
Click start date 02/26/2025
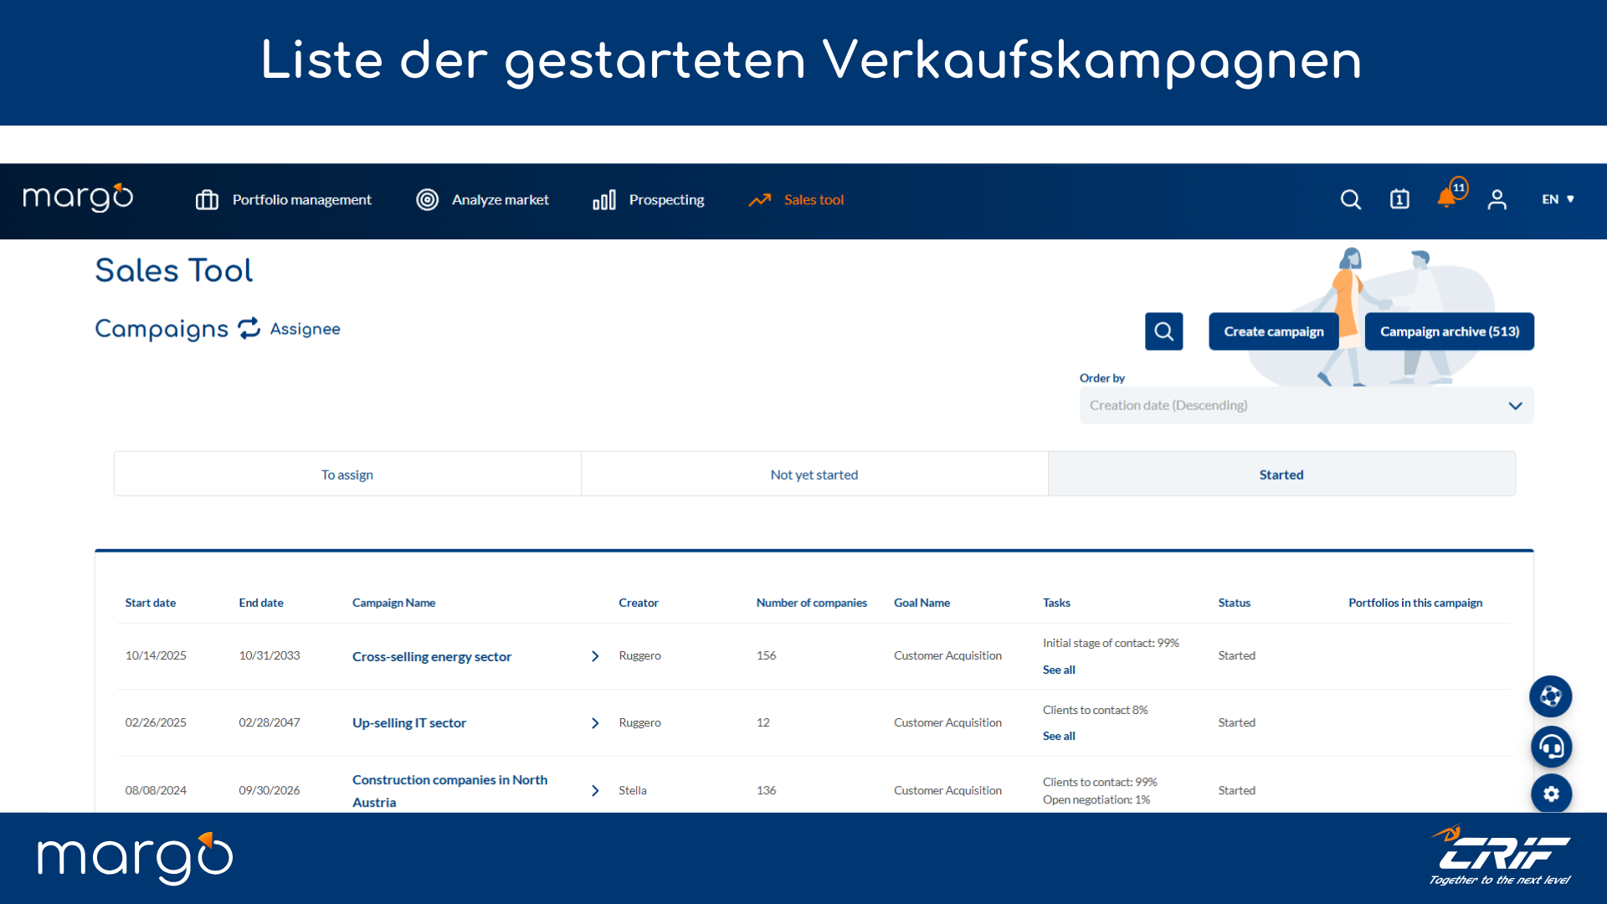click(156, 722)
